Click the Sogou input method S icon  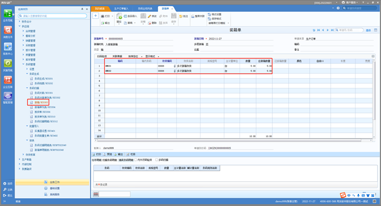click(x=343, y=195)
